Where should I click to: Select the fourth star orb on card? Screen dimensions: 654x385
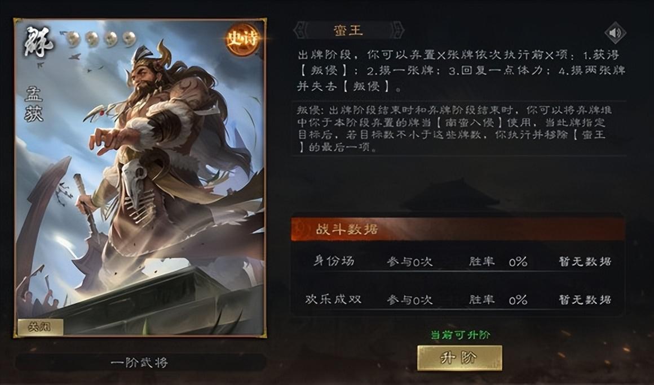coord(129,39)
